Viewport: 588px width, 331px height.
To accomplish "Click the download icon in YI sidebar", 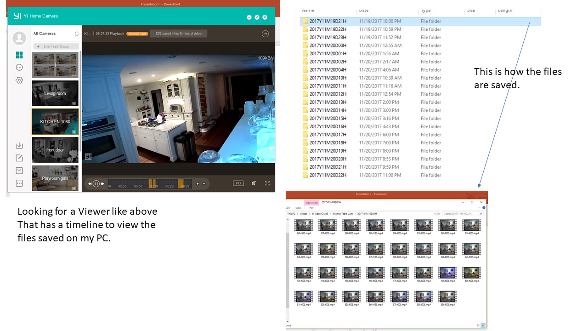I will 19,146.
